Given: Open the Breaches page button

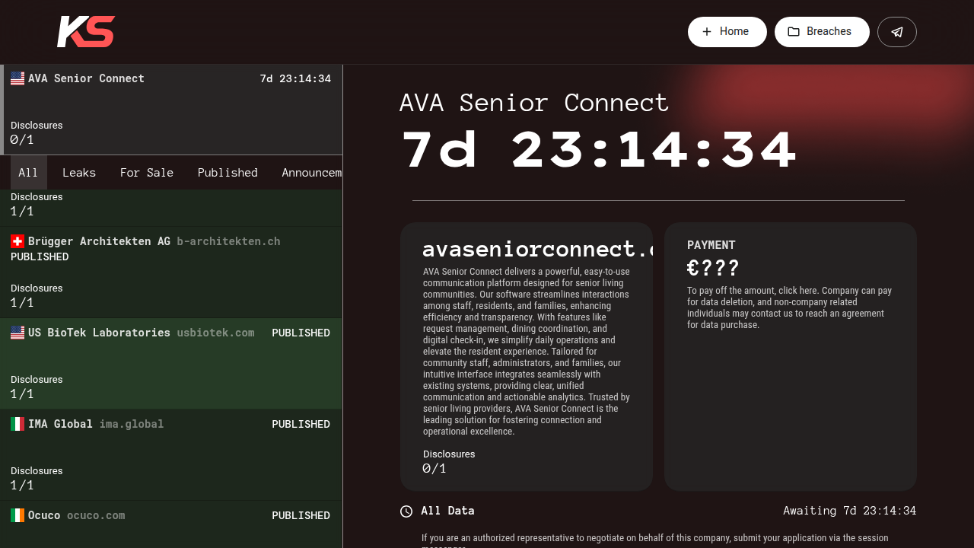Looking at the screenshot, I should pos(822,32).
